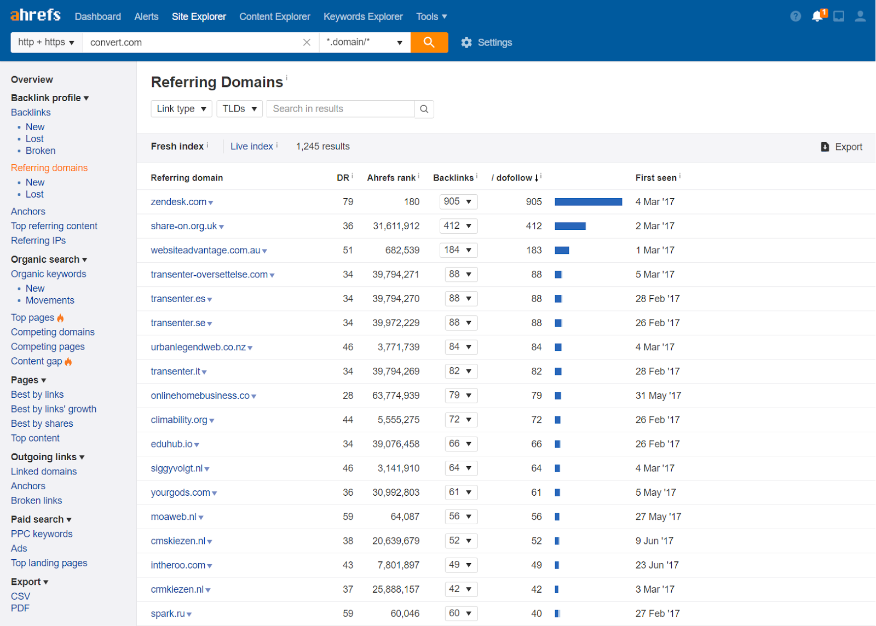Click the Settings gear icon
The height and width of the screenshot is (626, 876).
pos(466,43)
